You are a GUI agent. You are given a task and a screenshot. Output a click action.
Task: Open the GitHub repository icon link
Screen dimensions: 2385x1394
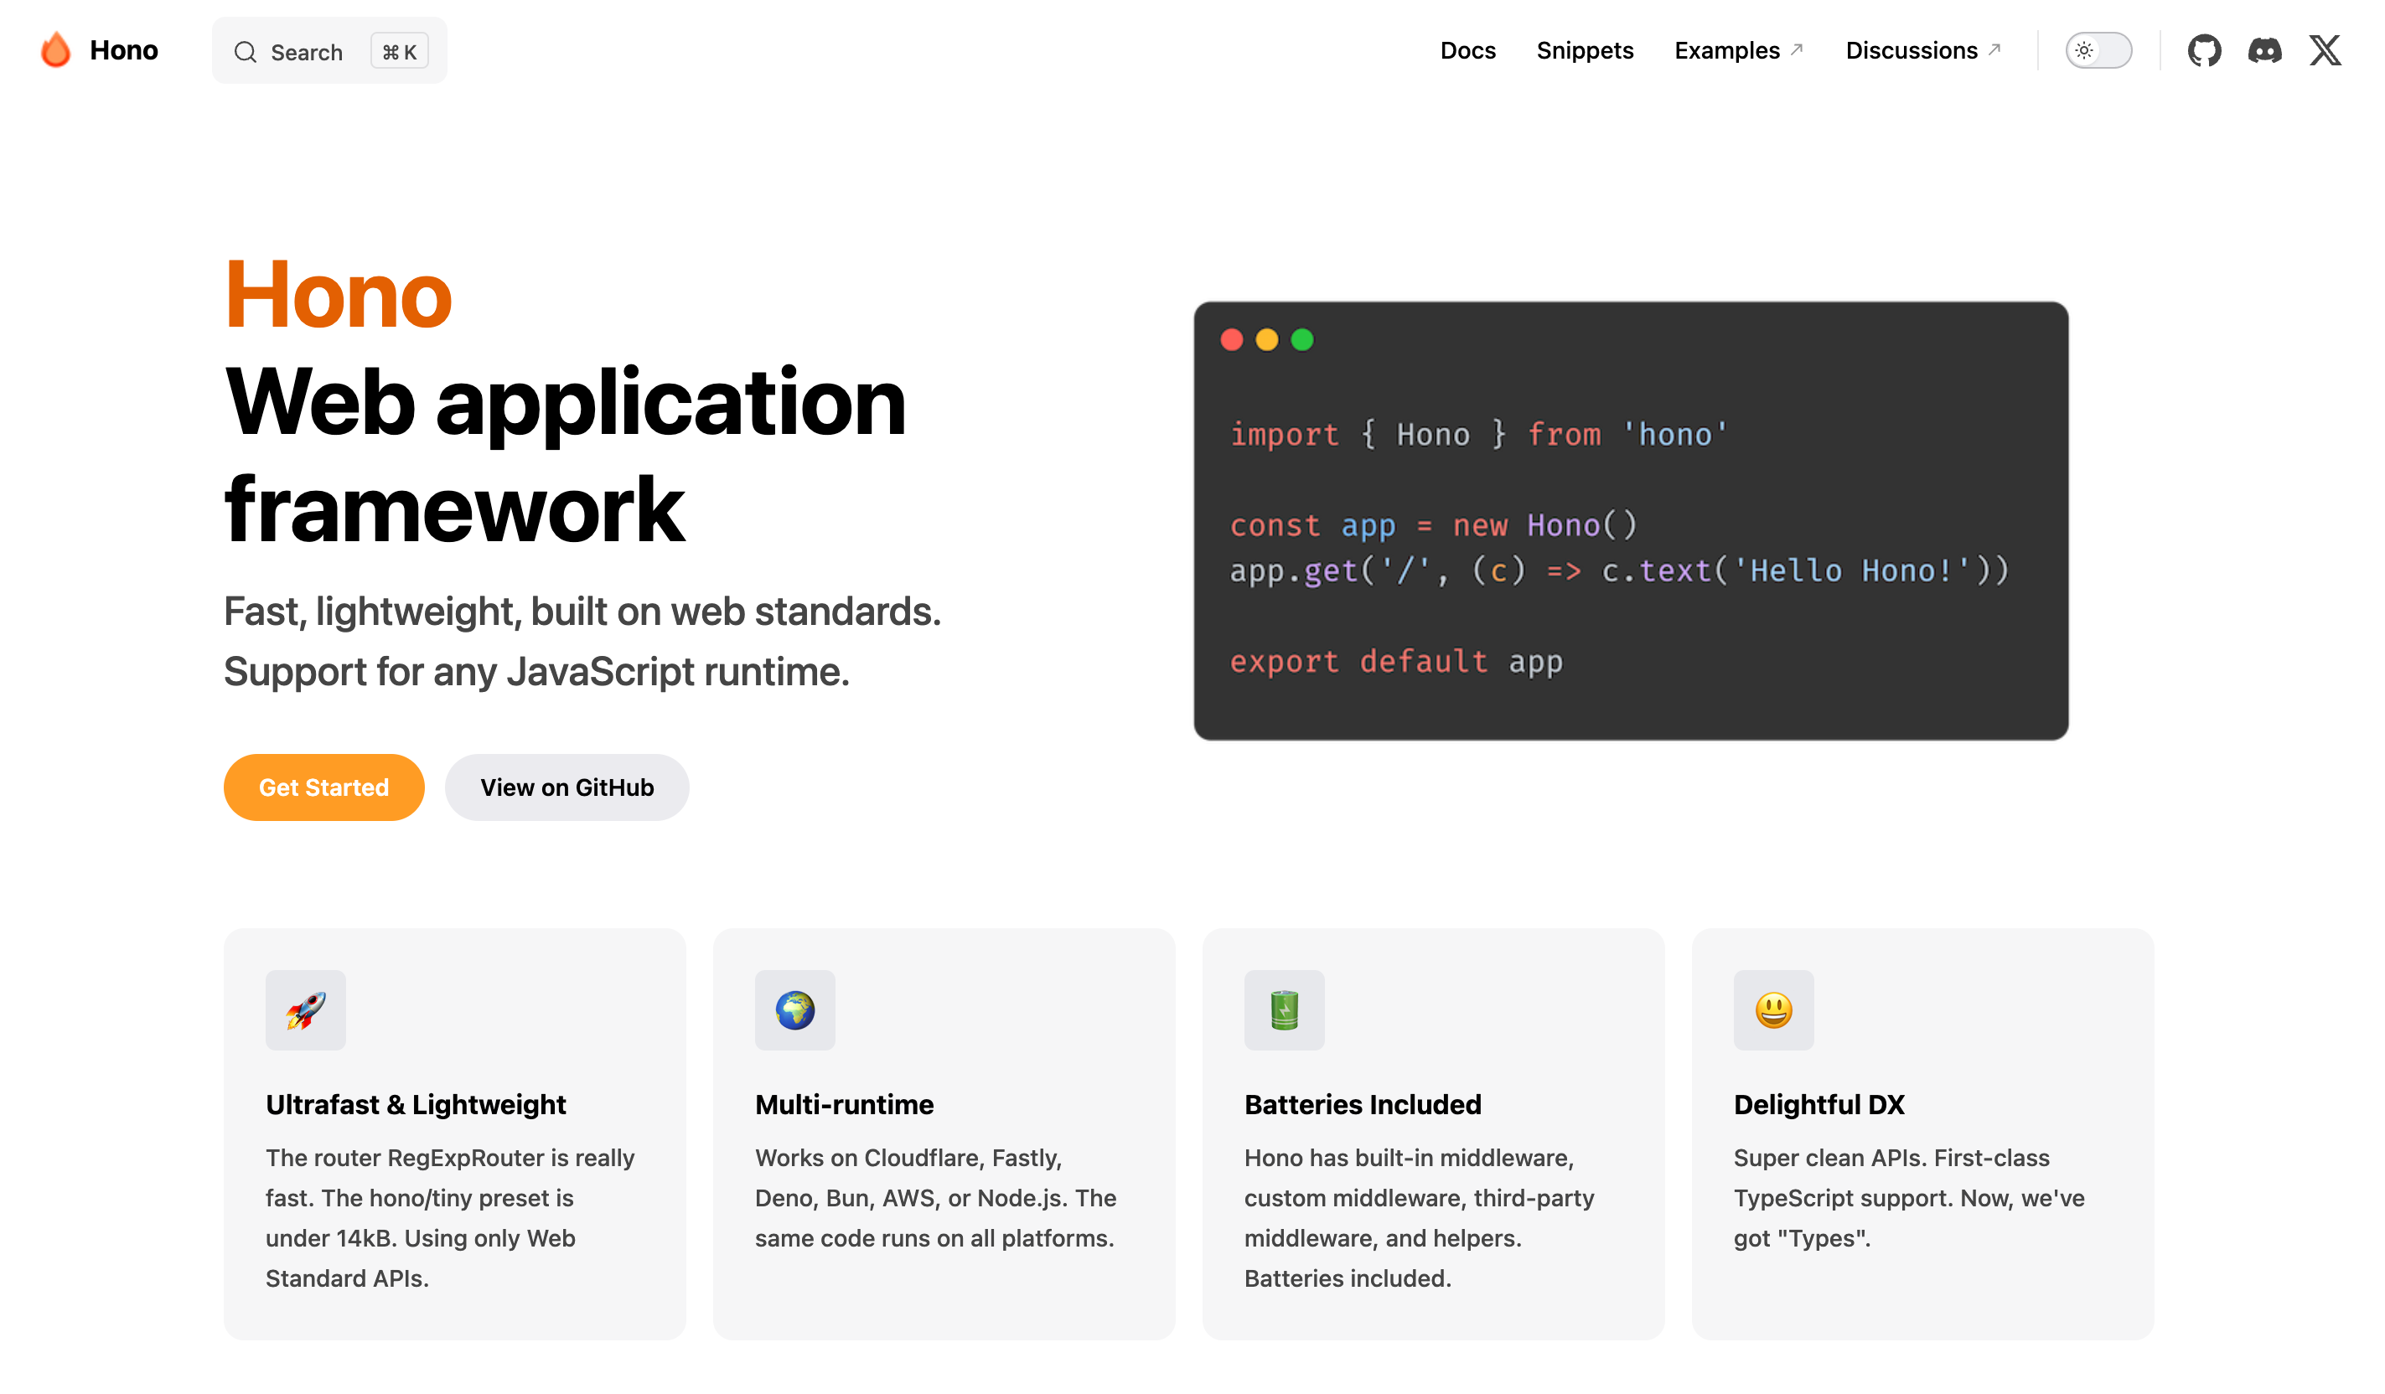(2203, 50)
